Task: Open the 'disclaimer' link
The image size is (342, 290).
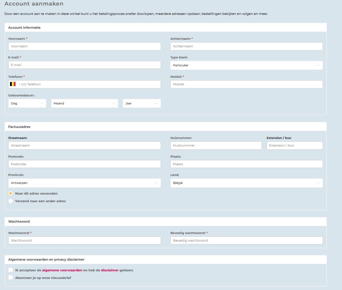Action: click(x=110, y=270)
